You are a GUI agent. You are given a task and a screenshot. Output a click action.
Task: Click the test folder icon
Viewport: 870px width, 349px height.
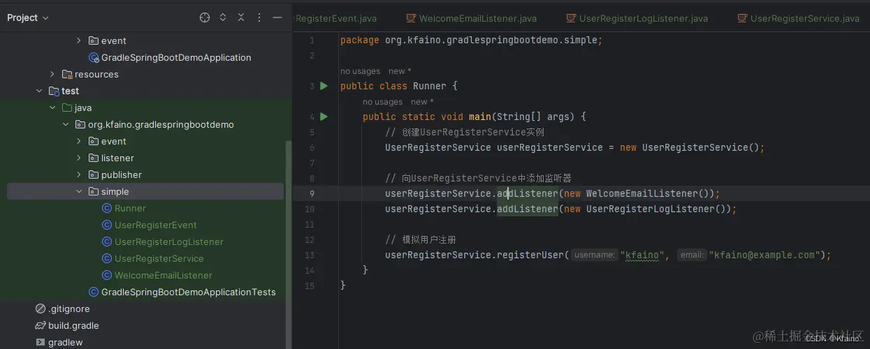point(54,91)
